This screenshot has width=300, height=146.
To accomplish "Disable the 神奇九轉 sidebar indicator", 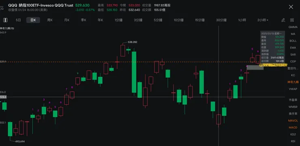I will 293,82.
